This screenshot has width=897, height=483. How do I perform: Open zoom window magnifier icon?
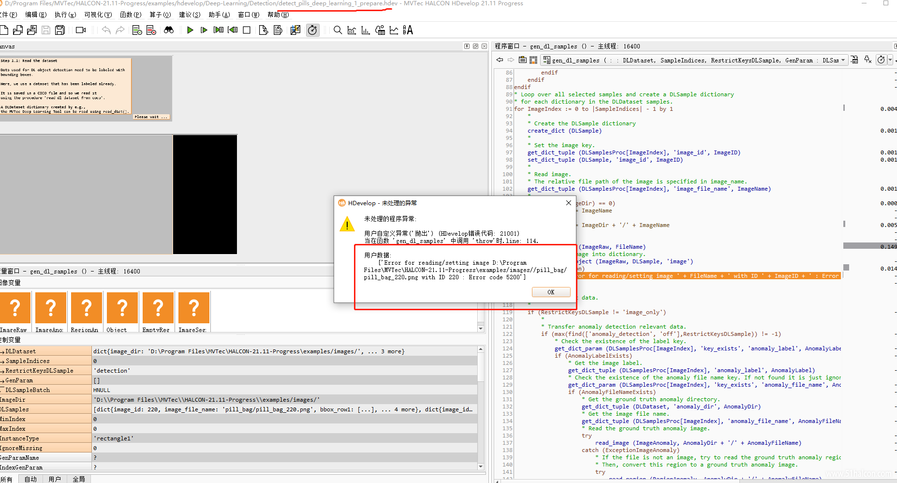(x=338, y=30)
